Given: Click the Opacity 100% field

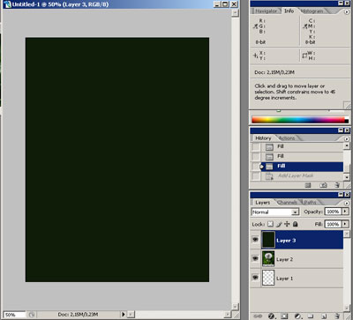Looking at the screenshot, I should click(x=333, y=212).
